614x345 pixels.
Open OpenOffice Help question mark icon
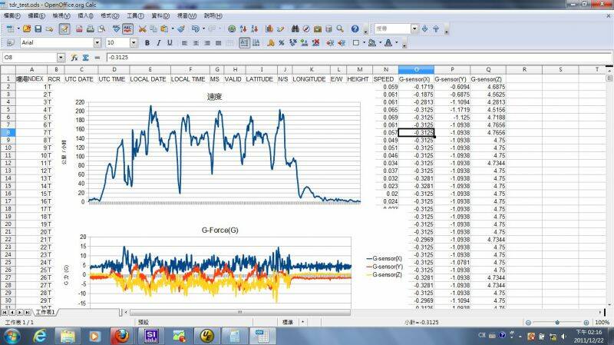click(355, 29)
